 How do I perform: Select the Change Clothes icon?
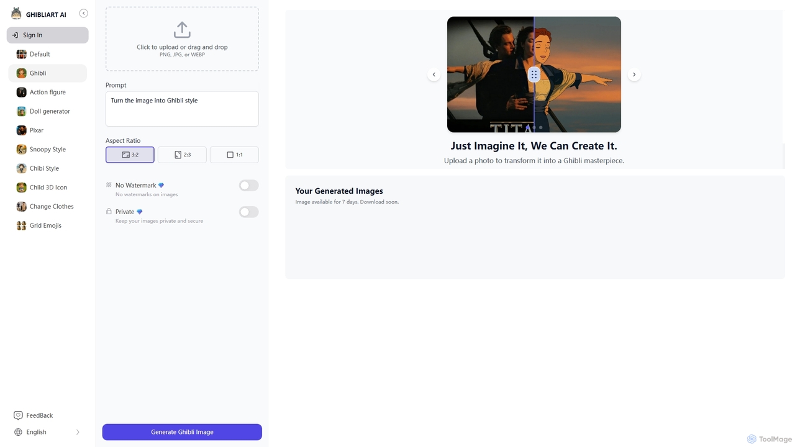(21, 207)
